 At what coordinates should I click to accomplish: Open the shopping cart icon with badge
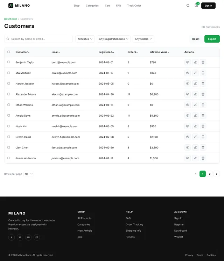tap(196, 5)
